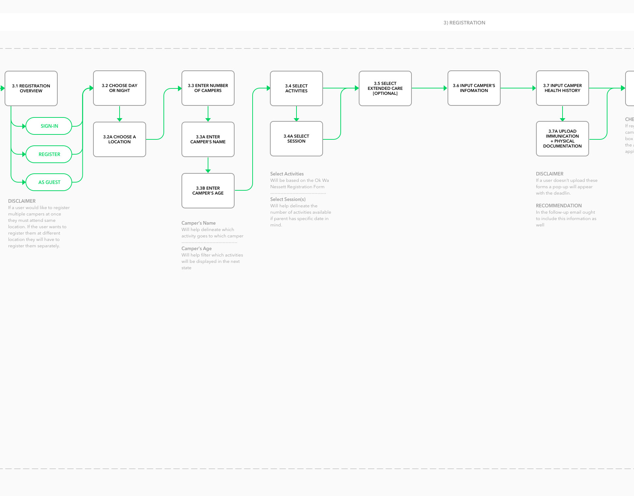Click the RECOMMENDATION heading
This screenshot has width=634, height=496.
tap(559, 206)
